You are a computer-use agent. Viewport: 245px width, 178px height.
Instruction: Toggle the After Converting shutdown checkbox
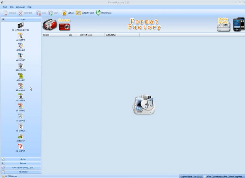point(205,176)
